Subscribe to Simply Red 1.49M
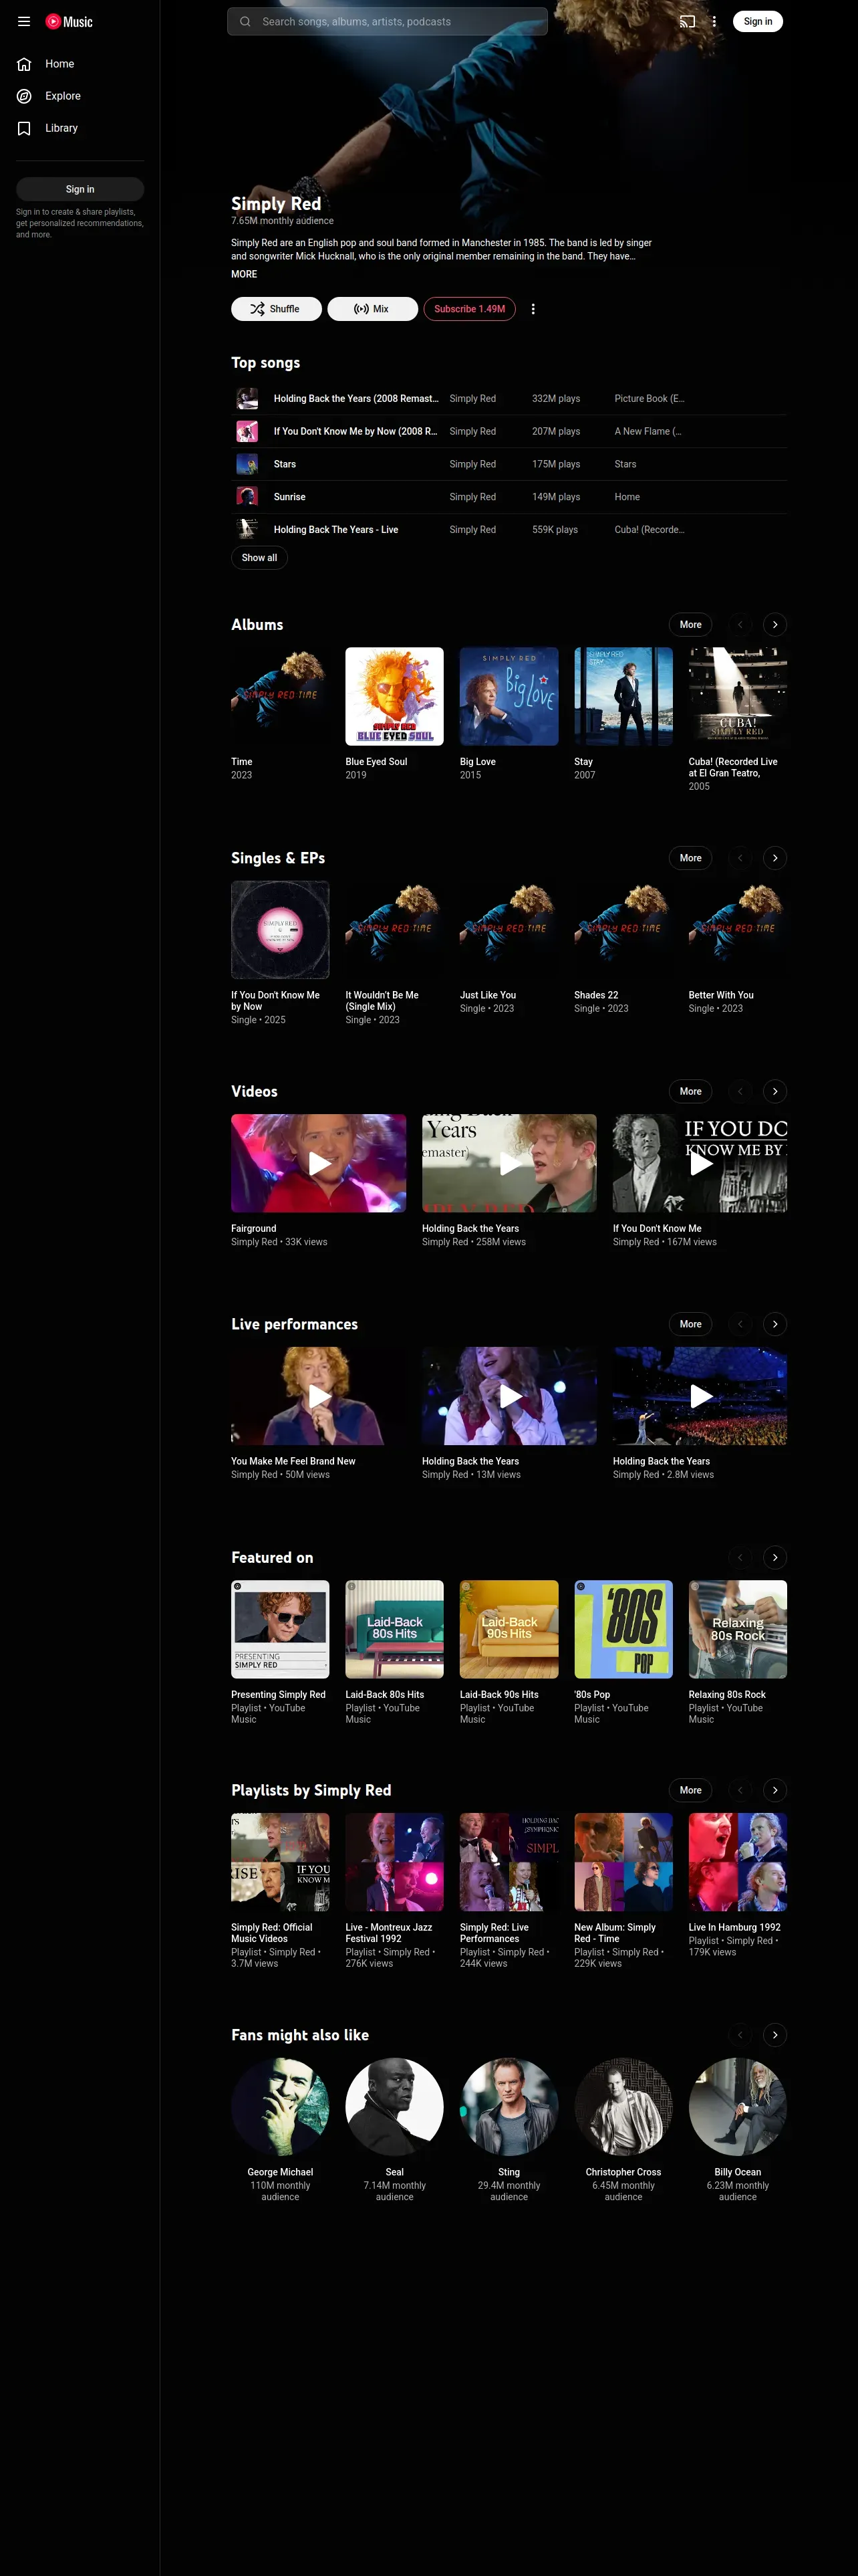 tap(470, 309)
